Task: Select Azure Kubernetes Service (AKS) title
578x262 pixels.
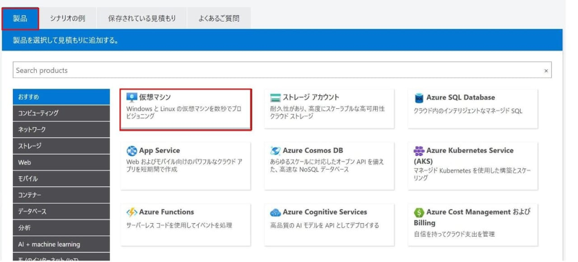Action: coord(464,156)
